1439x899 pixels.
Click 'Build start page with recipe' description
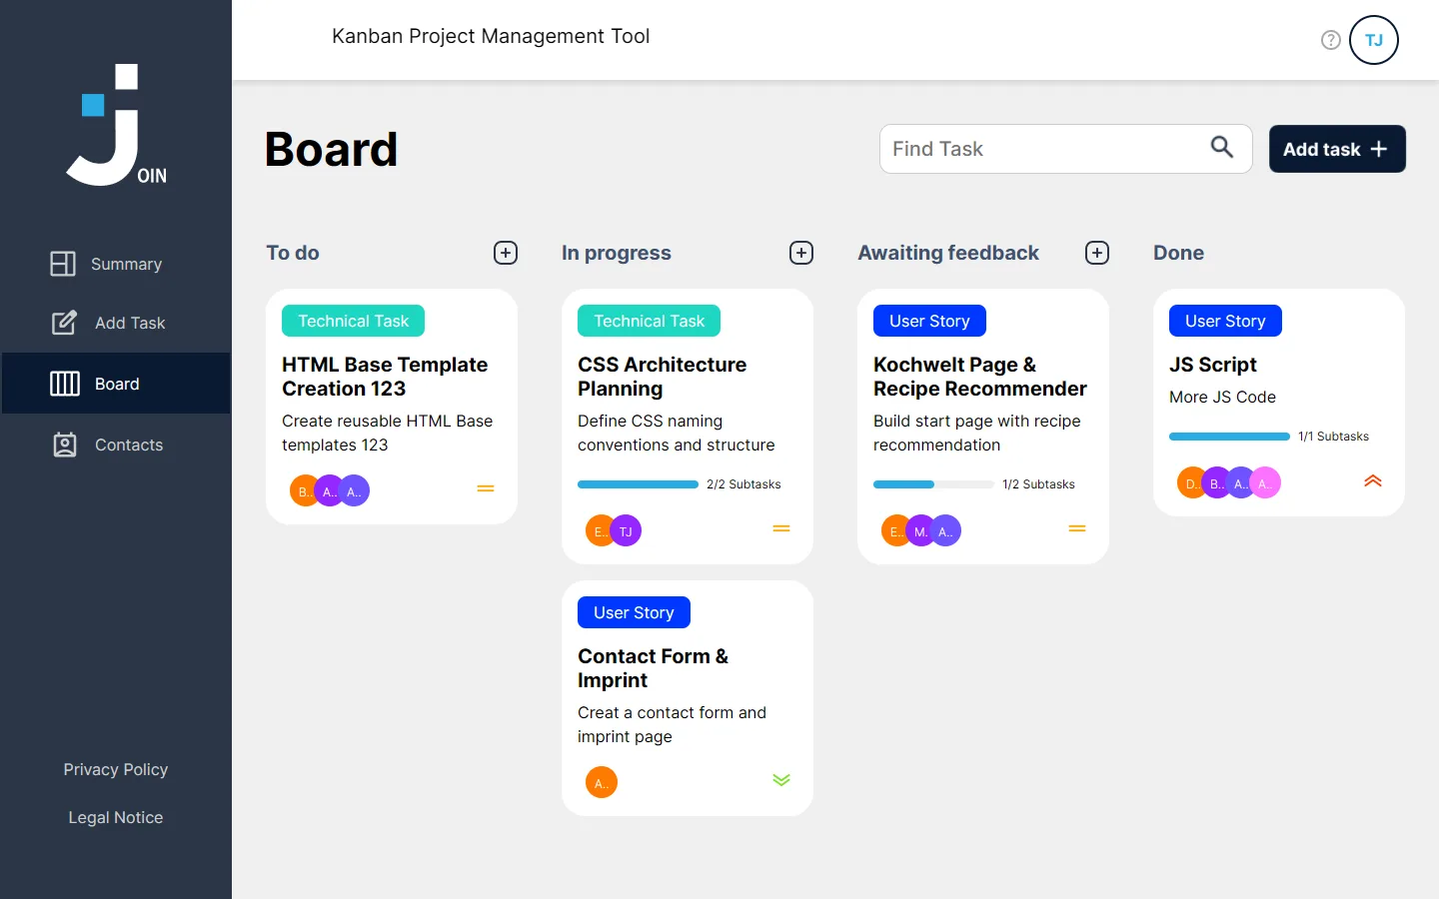(977, 433)
